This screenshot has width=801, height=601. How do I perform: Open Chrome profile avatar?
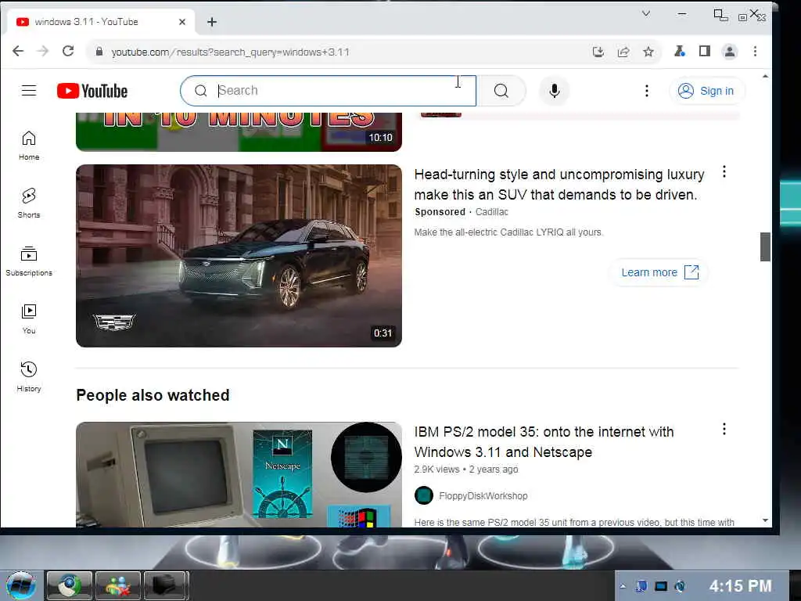pos(730,51)
